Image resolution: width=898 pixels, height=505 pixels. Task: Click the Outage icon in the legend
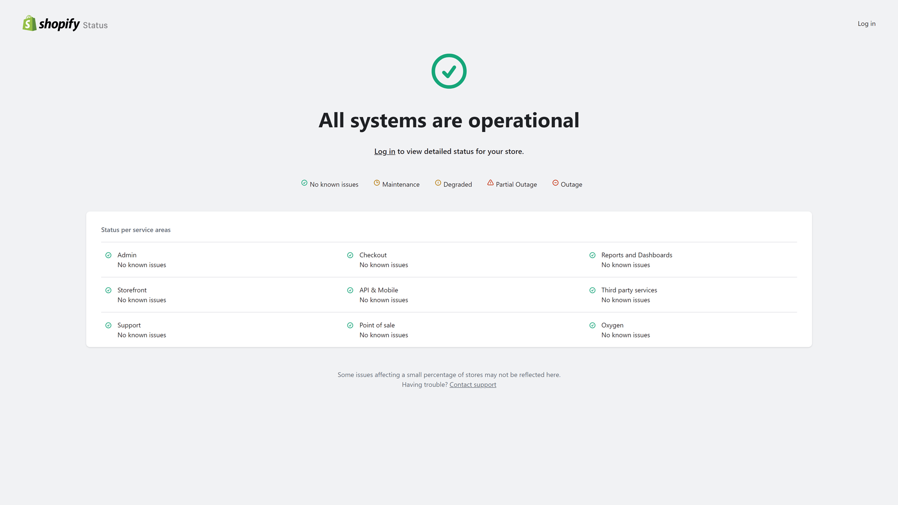click(555, 183)
